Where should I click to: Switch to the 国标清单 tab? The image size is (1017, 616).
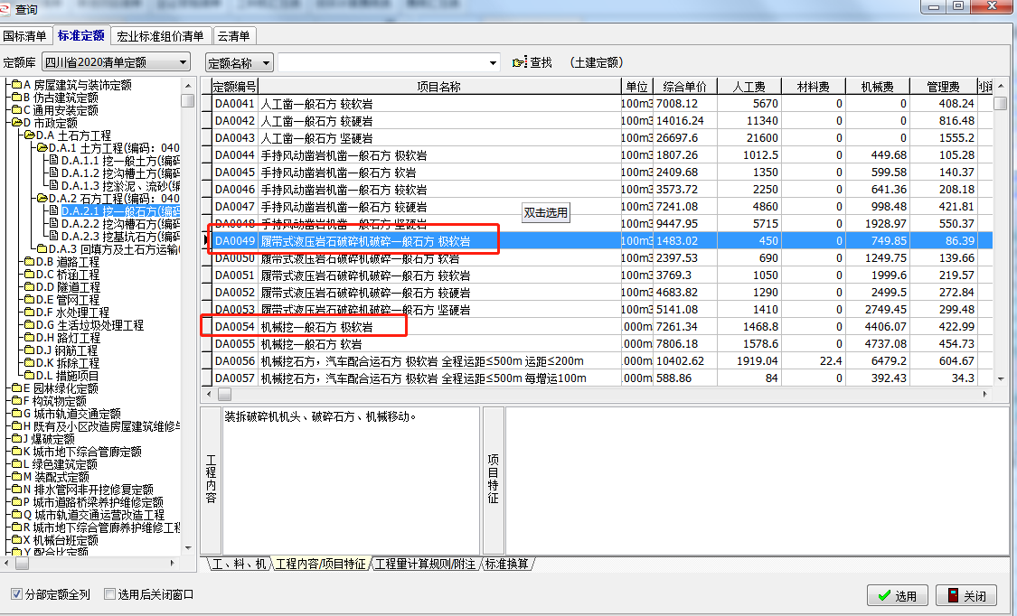coord(24,36)
